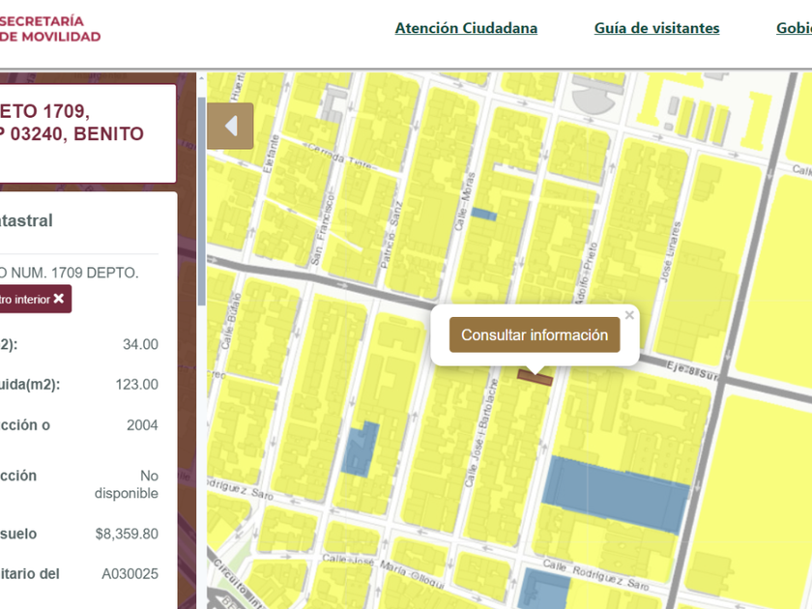Viewport: 812px width, 609px height.
Task: Click the San Francisco street label
Action: point(324,227)
